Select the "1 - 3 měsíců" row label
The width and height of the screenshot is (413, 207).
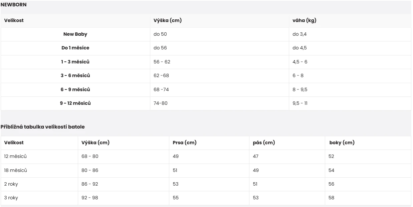click(75, 62)
